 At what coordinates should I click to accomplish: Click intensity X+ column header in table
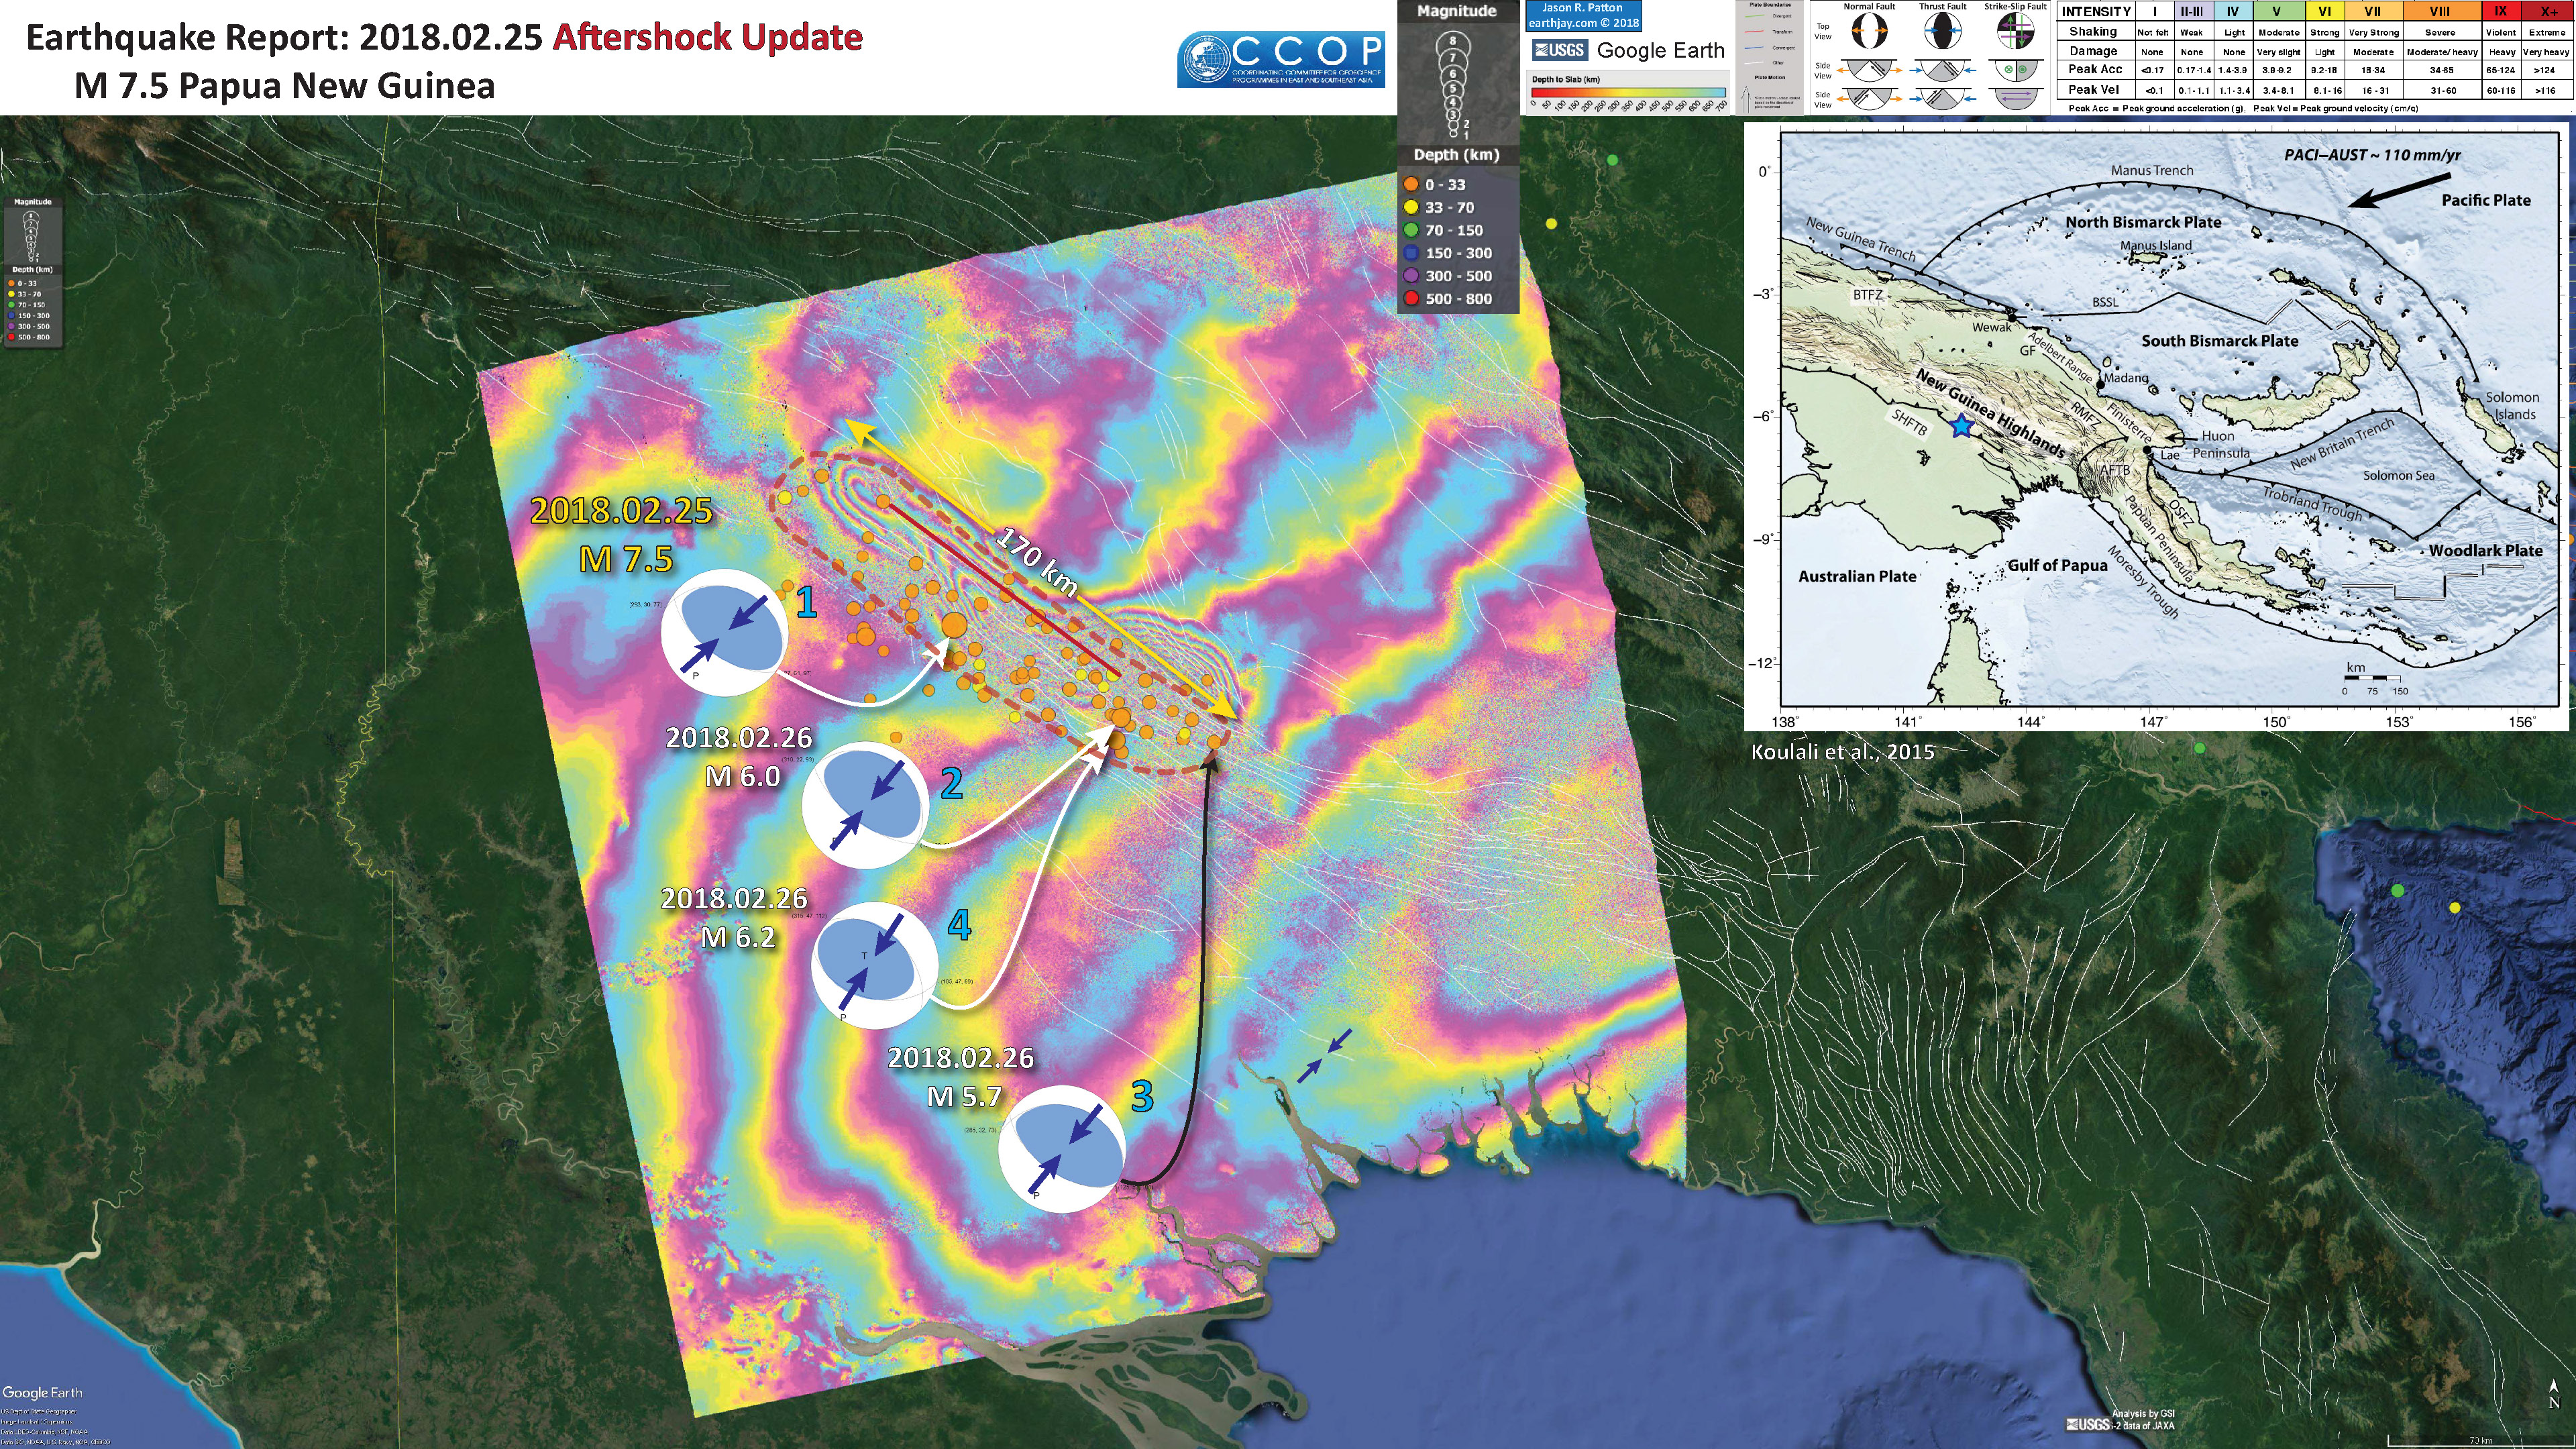[x=2548, y=11]
